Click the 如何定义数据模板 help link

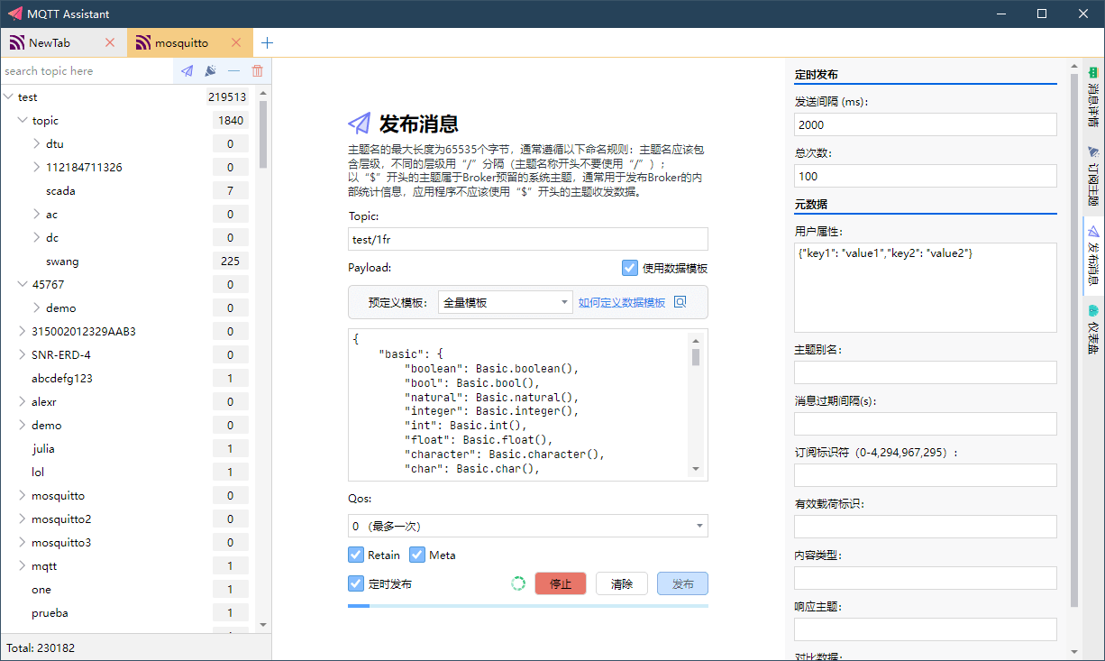622,302
